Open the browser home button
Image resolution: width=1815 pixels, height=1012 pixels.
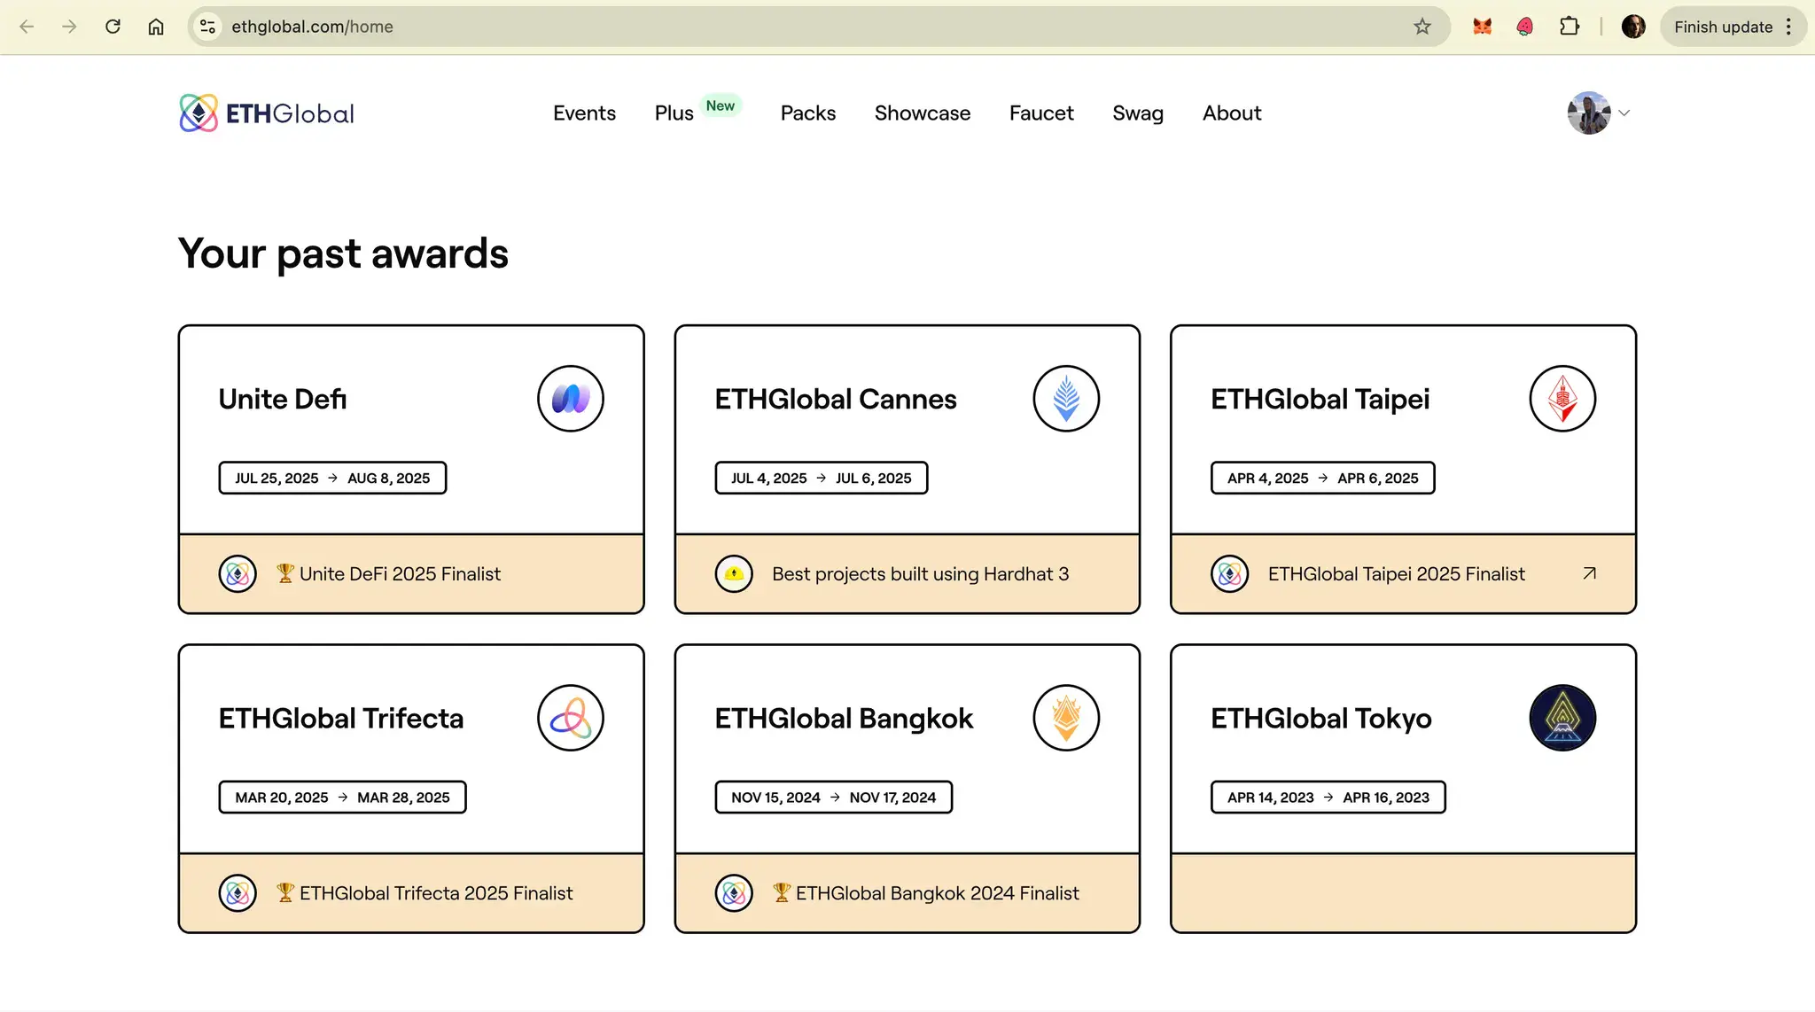tap(156, 27)
